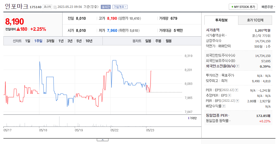Click the stock name 인포마크
The width and height of the screenshot is (280, 144).
point(17,6)
